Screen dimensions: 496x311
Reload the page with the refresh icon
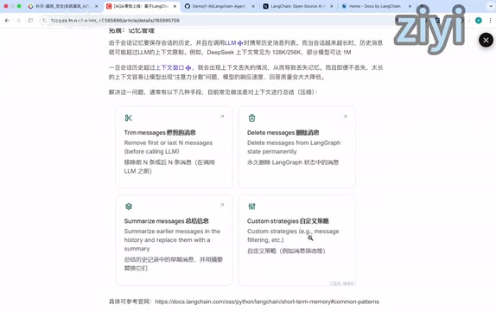[30, 20]
